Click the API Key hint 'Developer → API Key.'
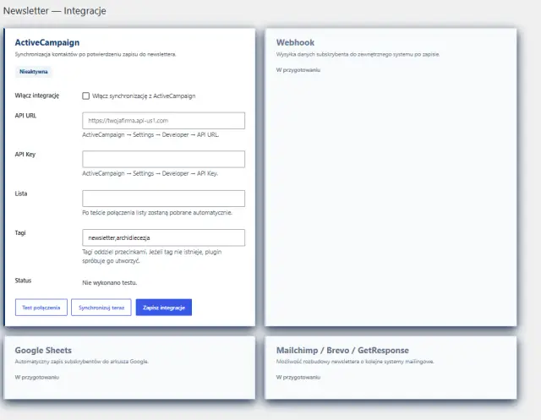Viewport: 541px width, 420px height. coord(190,173)
